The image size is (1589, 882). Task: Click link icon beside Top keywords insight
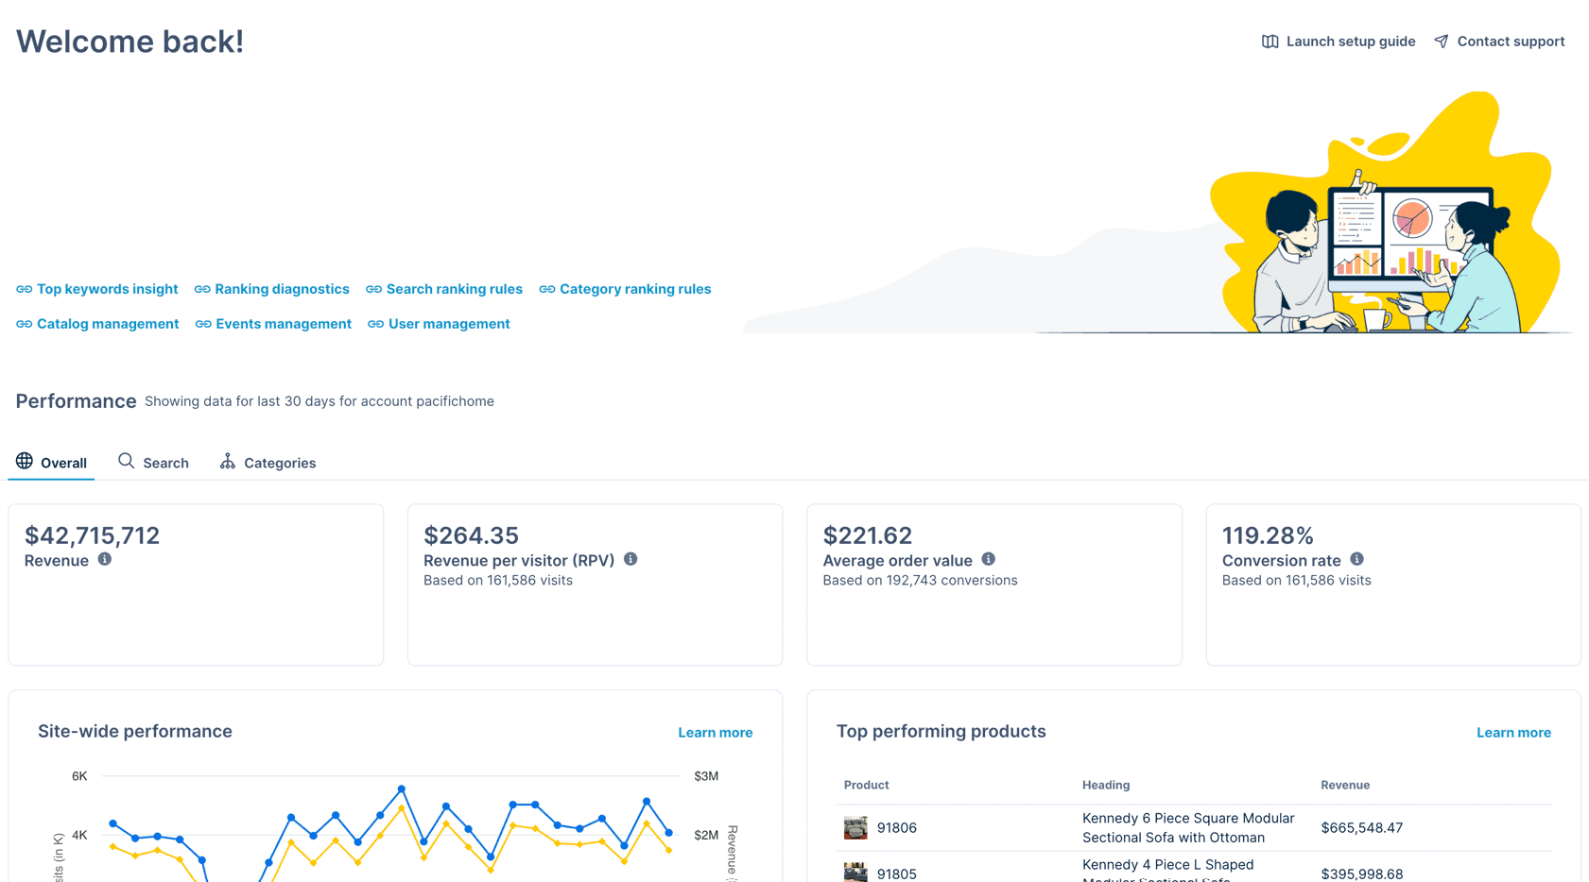click(25, 289)
